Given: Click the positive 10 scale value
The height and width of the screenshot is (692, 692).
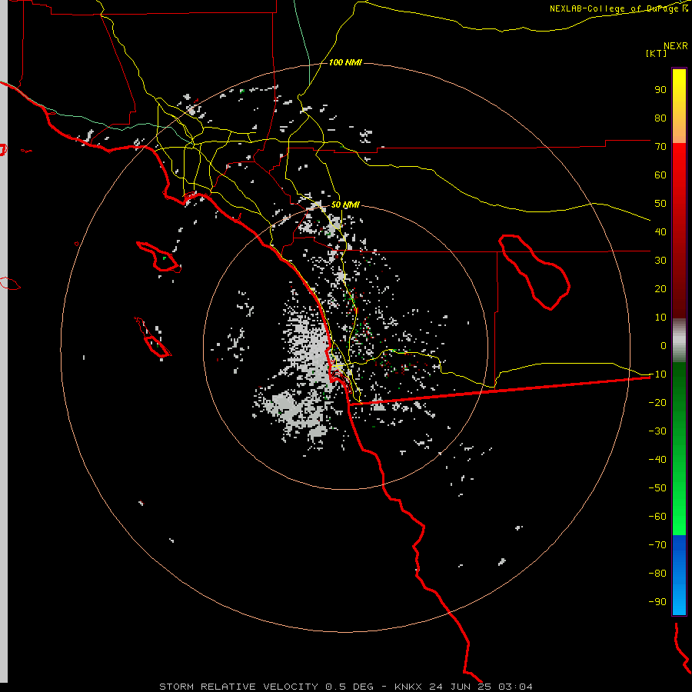Looking at the screenshot, I should pyautogui.click(x=660, y=318).
